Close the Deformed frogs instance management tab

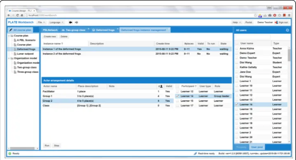[x=169, y=29]
